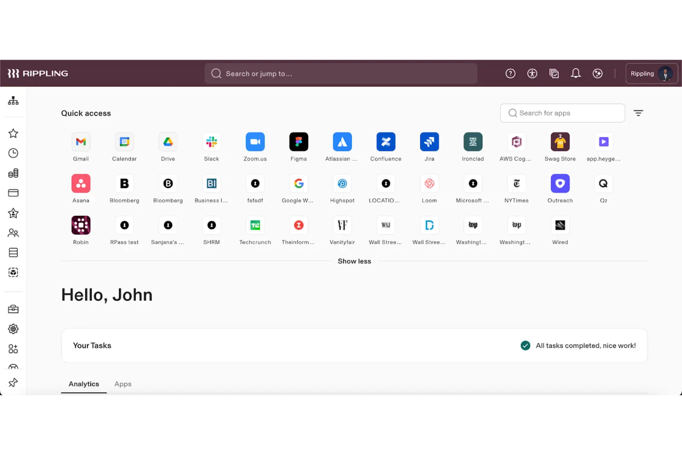Open the windows stack icon in header
This screenshot has width=682, height=455.
[554, 73]
